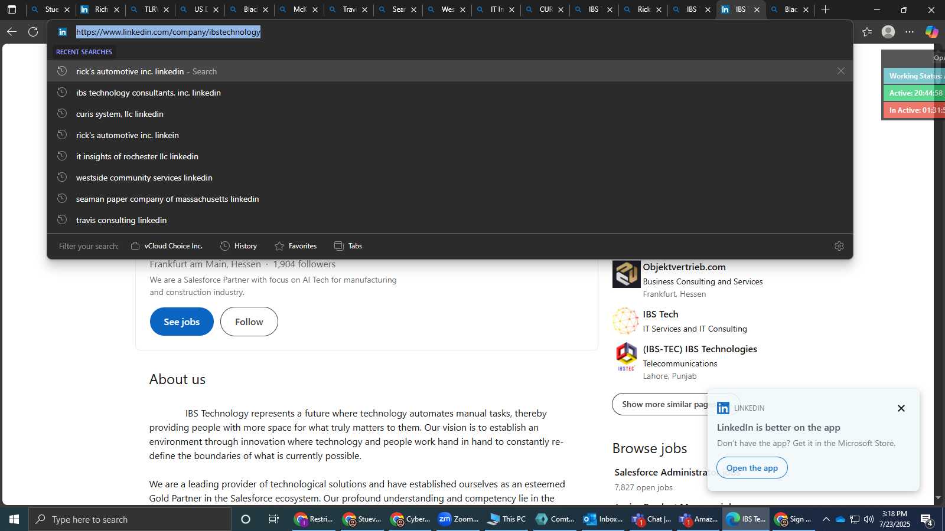
Task: Click history icon beside 'curis system, llc linkedin'
Action: [62, 113]
